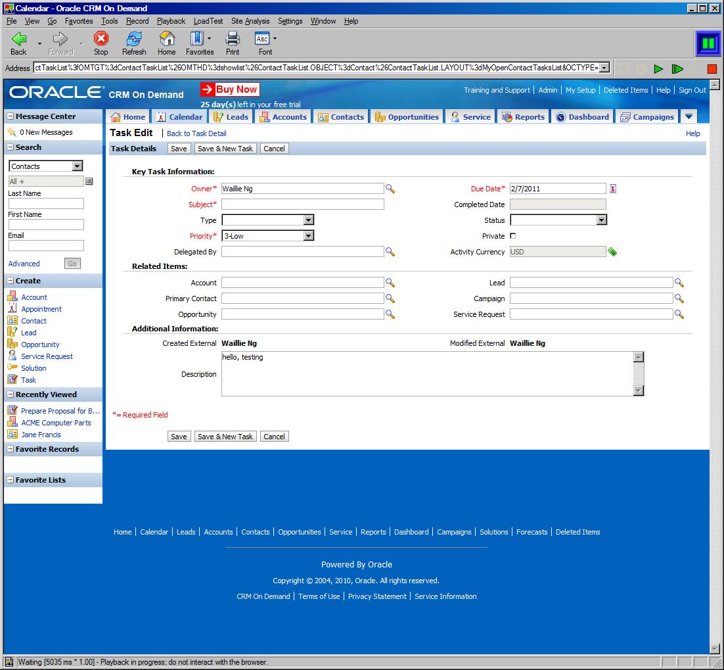The height and width of the screenshot is (670, 724).
Task: Open the Playback menu
Action: pos(171,21)
